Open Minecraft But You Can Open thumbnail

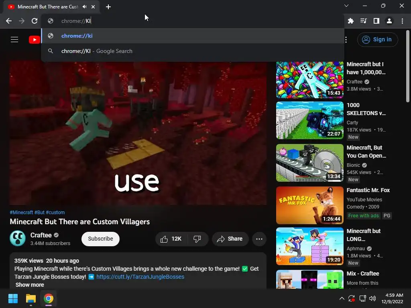pos(309,163)
